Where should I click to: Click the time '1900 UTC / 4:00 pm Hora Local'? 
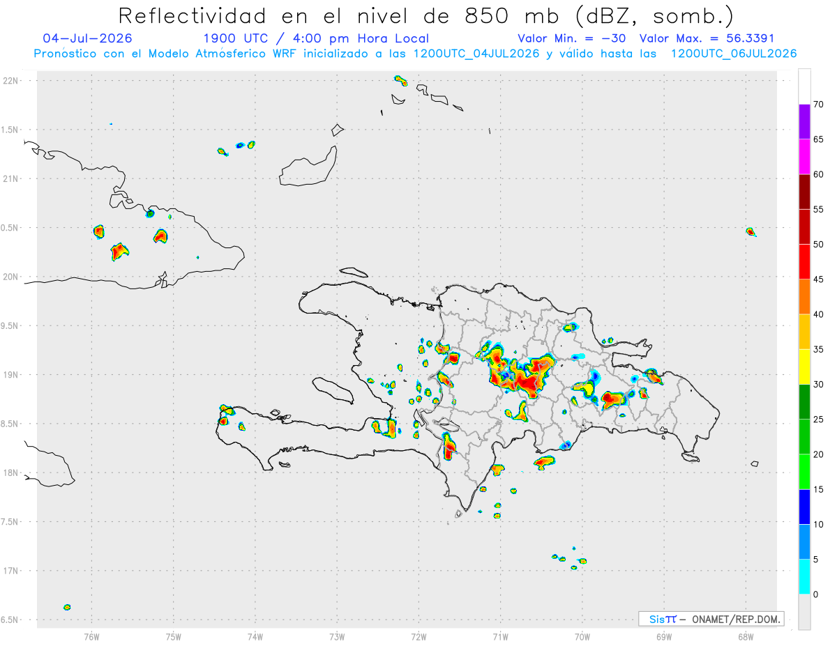point(316,38)
